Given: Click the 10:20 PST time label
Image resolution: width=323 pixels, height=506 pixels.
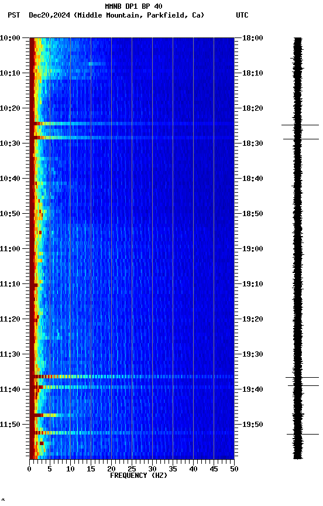Looking at the screenshot, I should [x=10, y=108].
